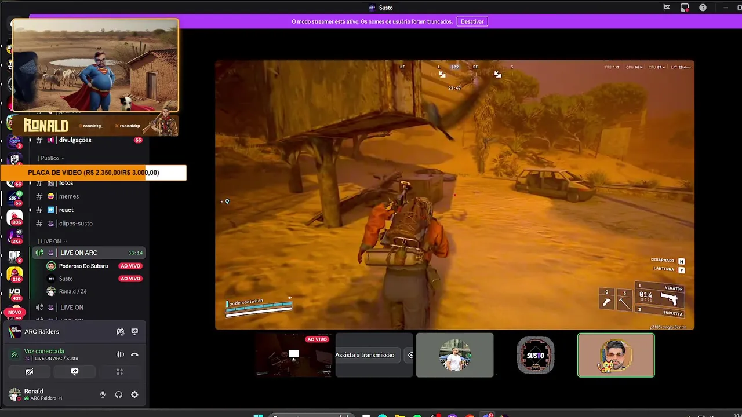Image resolution: width=742 pixels, height=417 pixels.
Task: Open the activities button in voice panel
Action: [x=120, y=372]
